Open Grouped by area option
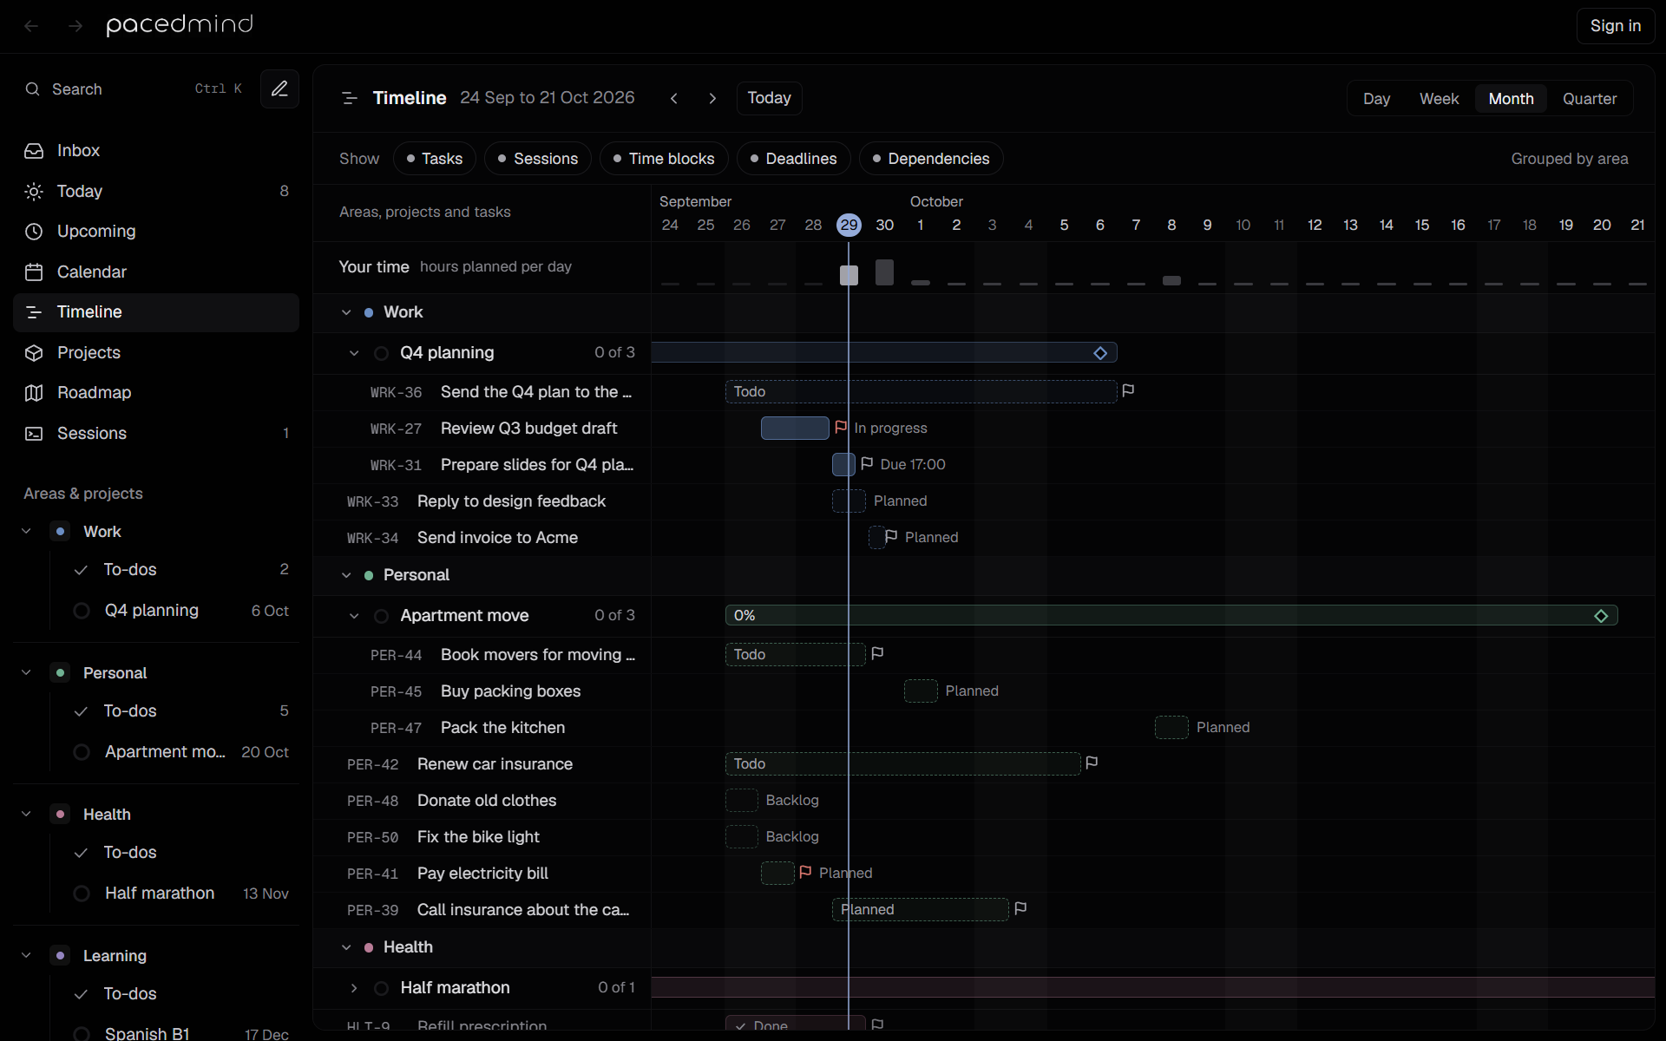The width and height of the screenshot is (1666, 1041). 1569,159
